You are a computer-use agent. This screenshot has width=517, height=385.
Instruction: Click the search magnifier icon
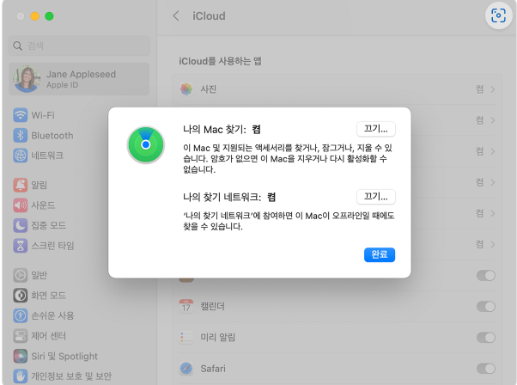tap(17, 46)
